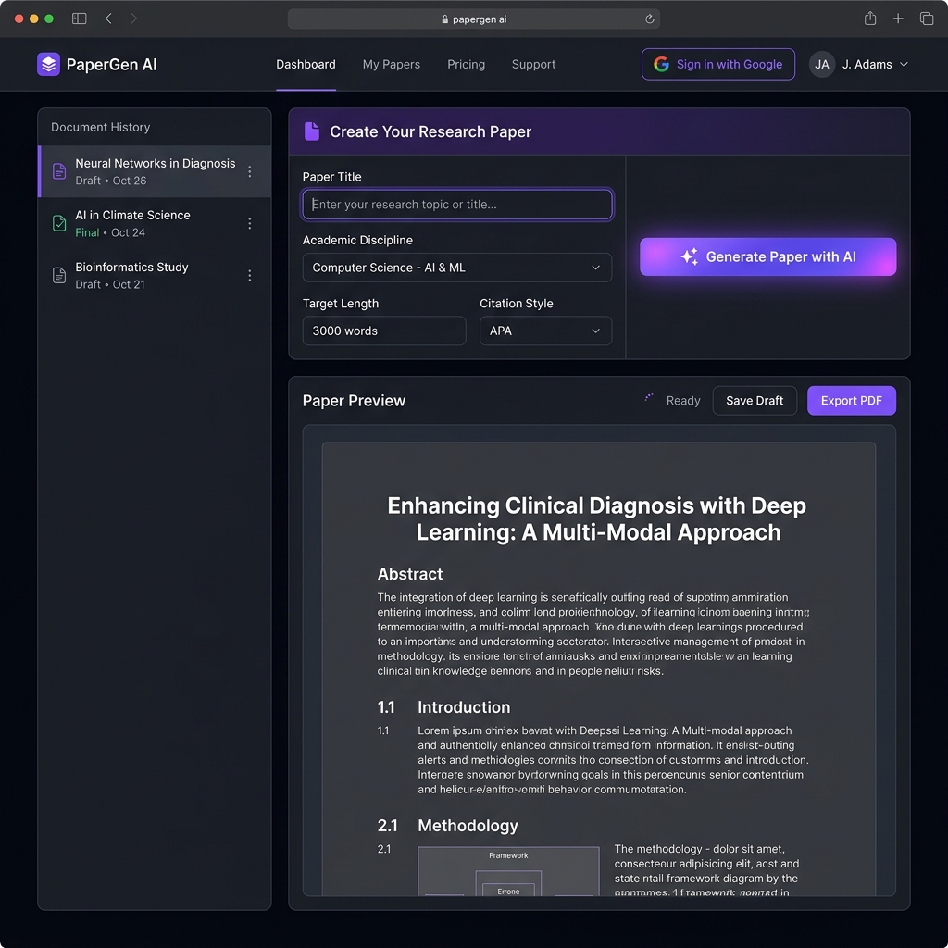Select AI in Climate Science document
The image size is (948, 948).
(x=155, y=223)
